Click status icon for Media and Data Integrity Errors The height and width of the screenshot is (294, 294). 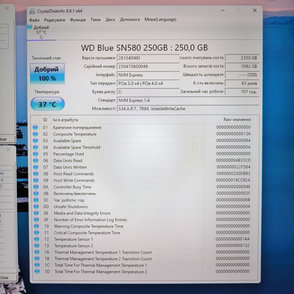pyautogui.click(x=37, y=213)
